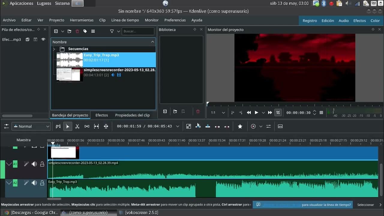Delete selected clip with red trash in bin
This screenshot has width=384, height=216.
coord(77,31)
